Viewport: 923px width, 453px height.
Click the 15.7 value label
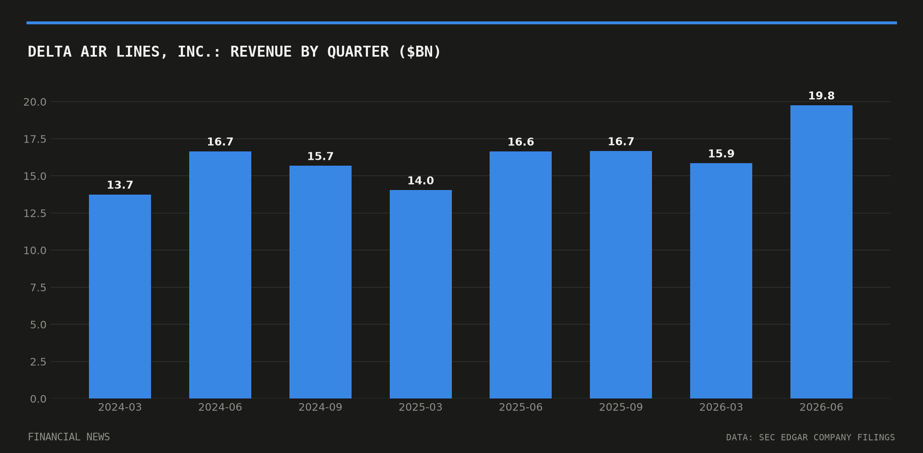pyautogui.click(x=321, y=156)
